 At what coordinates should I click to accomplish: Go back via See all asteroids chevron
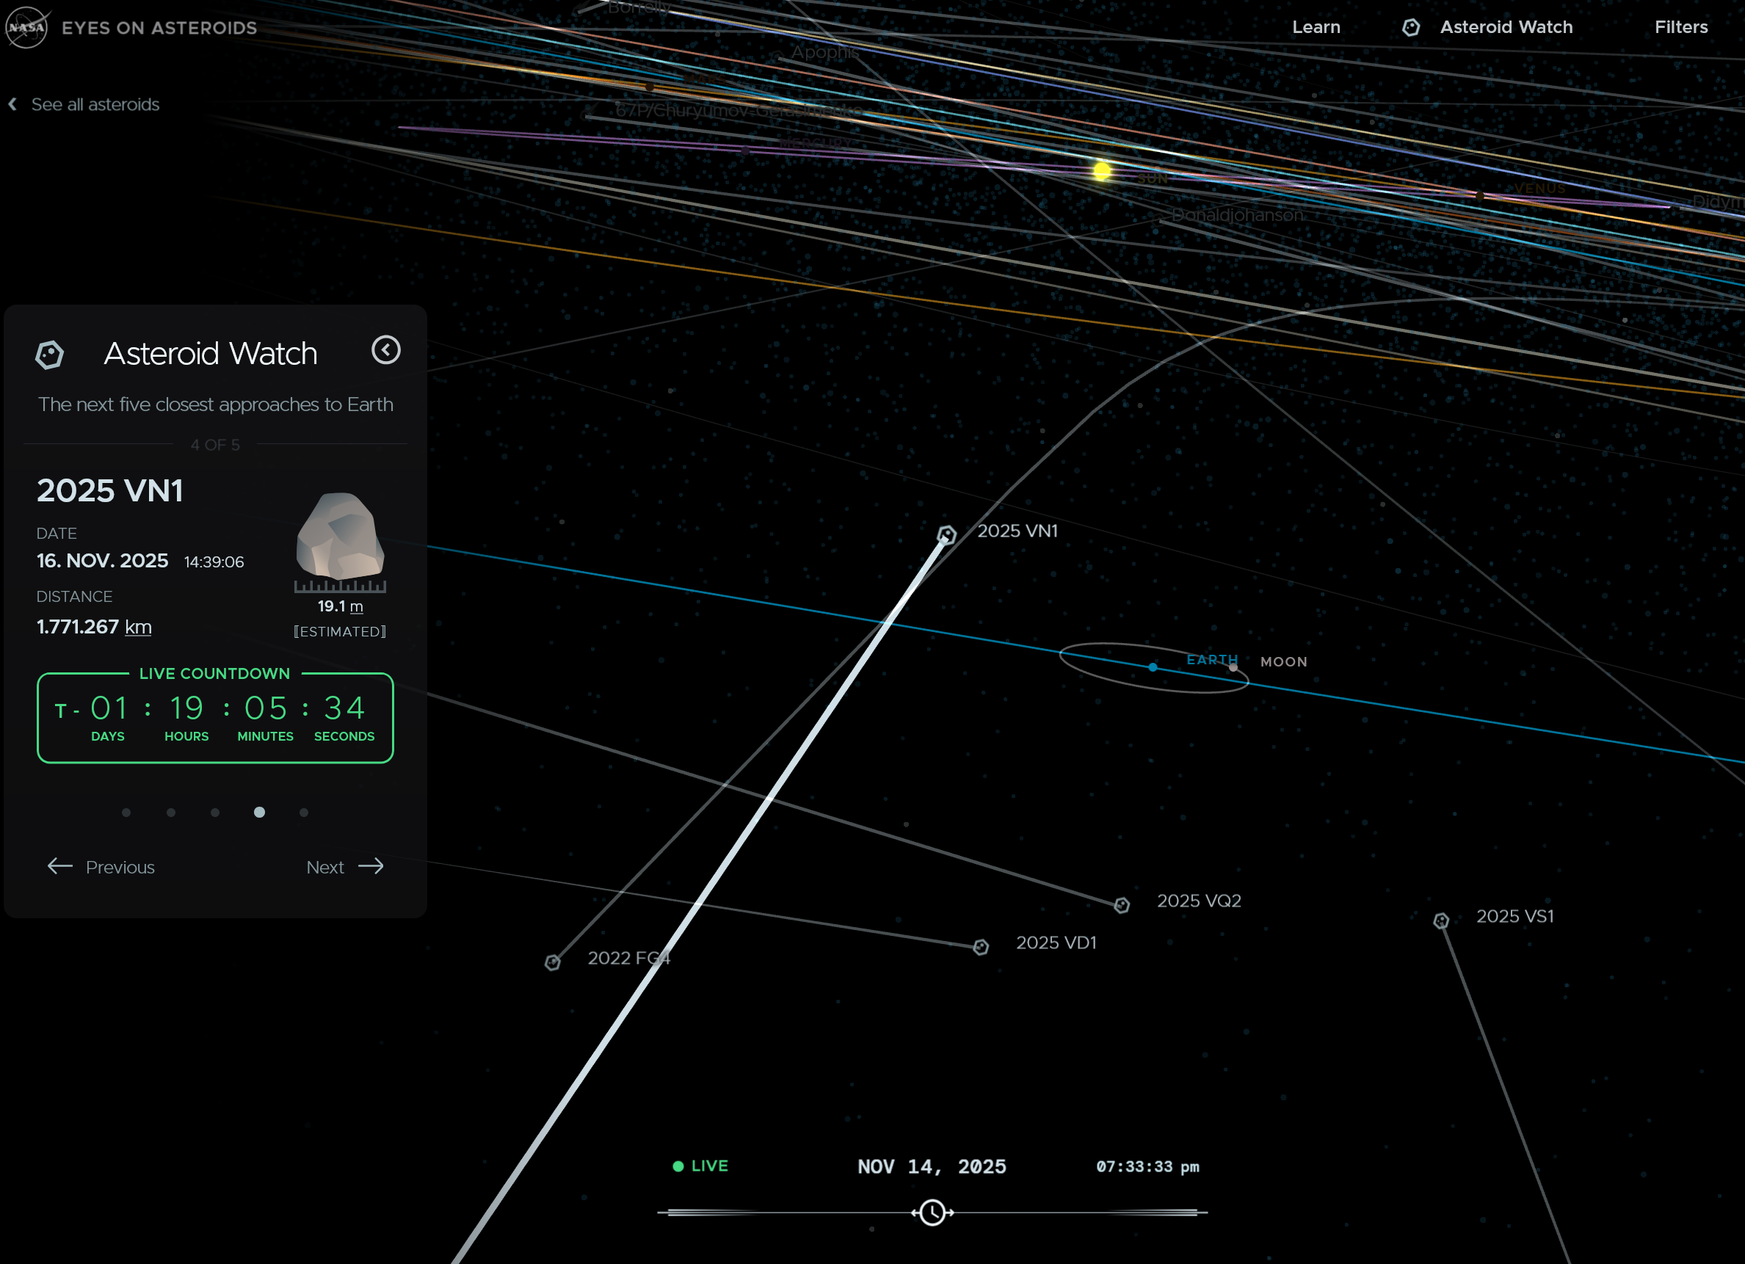[x=13, y=105]
